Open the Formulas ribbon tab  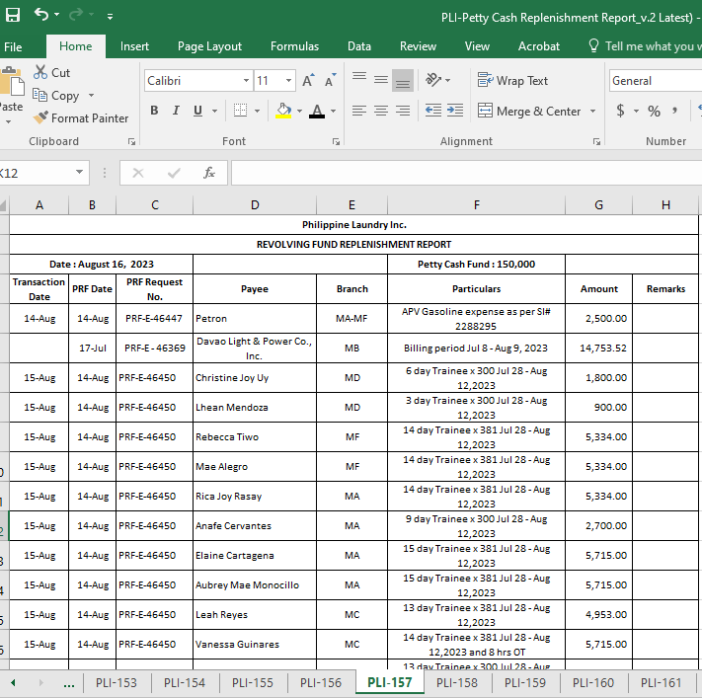294,46
